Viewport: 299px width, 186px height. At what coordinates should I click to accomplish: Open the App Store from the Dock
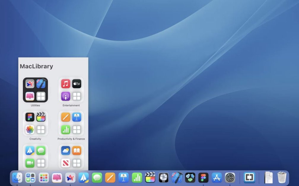[x=217, y=177]
